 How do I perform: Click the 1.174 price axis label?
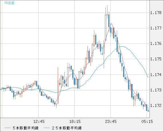(x=156, y=75)
